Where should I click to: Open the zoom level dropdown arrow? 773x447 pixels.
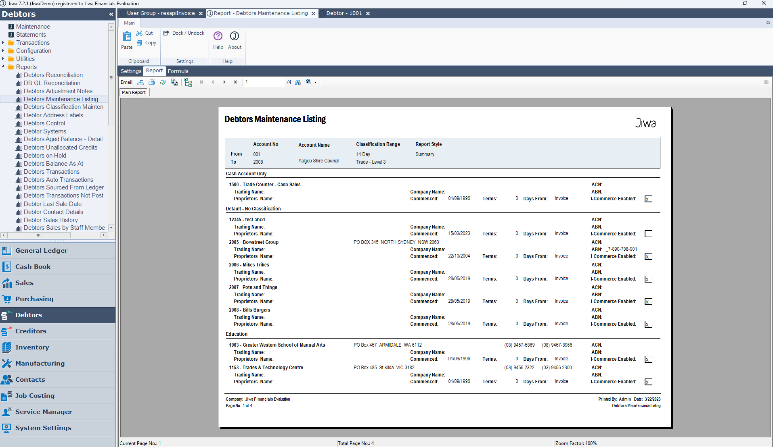[x=316, y=82]
